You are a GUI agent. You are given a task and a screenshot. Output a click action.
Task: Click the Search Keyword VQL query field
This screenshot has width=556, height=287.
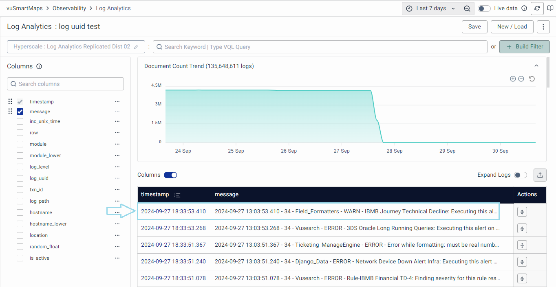click(320, 47)
